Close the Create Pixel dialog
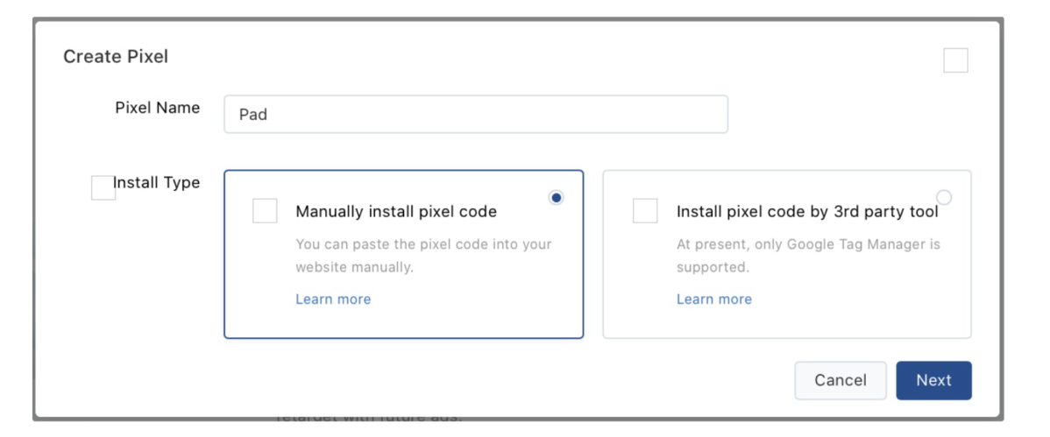 point(955,60)
